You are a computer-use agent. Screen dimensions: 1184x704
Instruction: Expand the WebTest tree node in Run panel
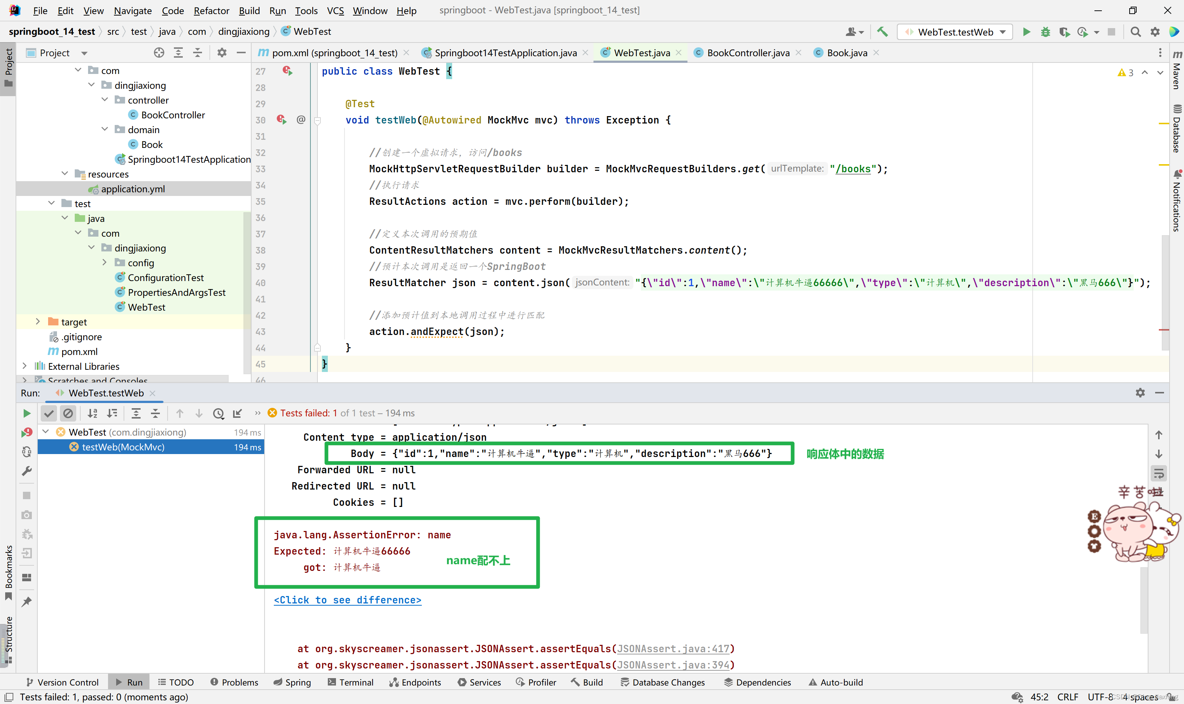46,431
